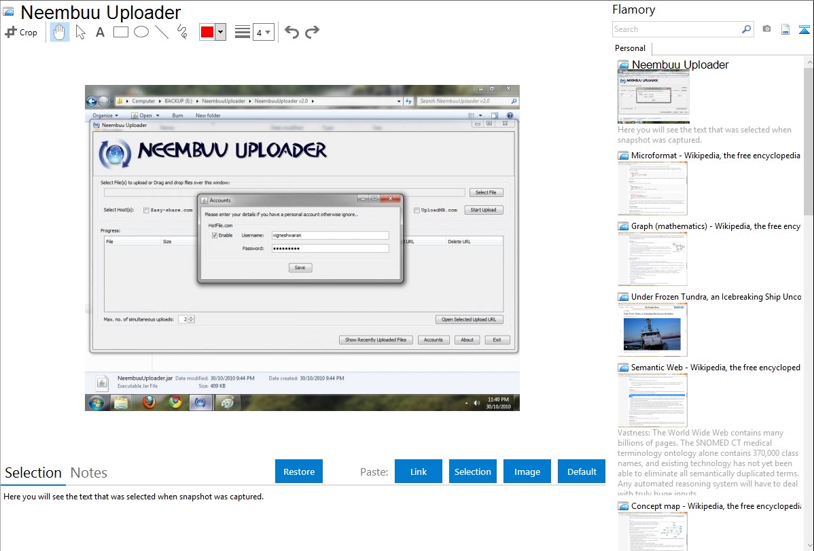Click the red color swatch
This screenshot has height=551, width=814.
[x=207, y=32]
